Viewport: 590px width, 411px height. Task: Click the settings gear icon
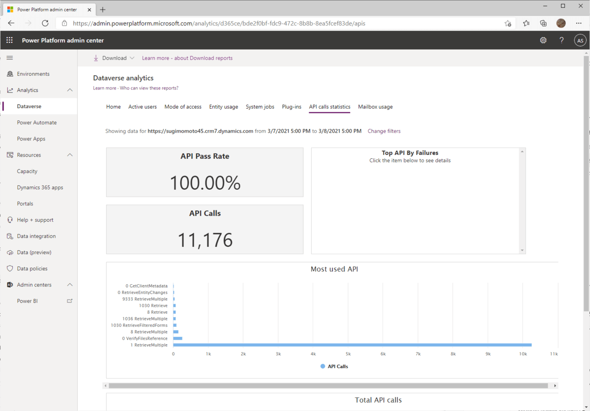click(x=543, y=40)
